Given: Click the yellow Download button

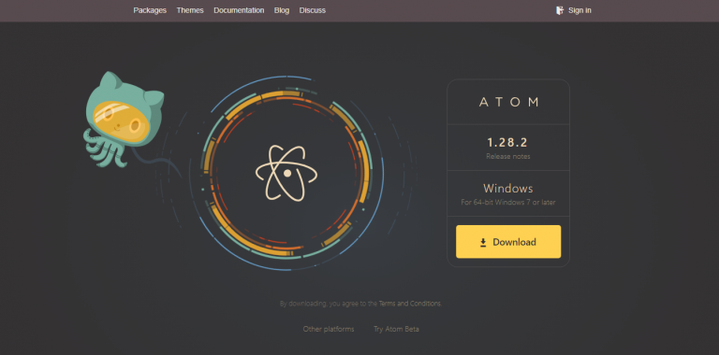Looking at the screenshot, I should pos(508,242).
